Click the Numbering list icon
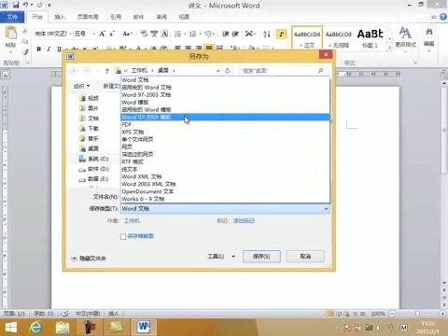 tap(193, 34)
